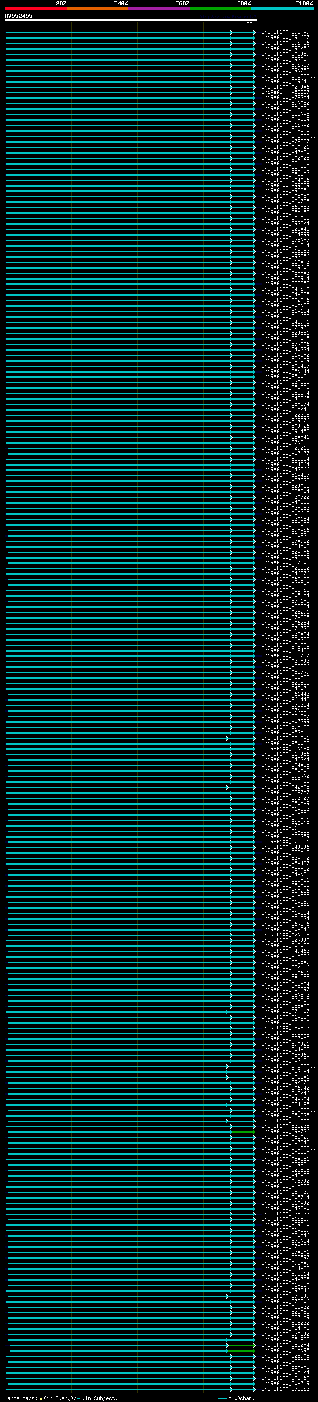Click the red ~20% identity legend bar
The width and height of the screenshot is (318, 1402).
coord(35,9)
